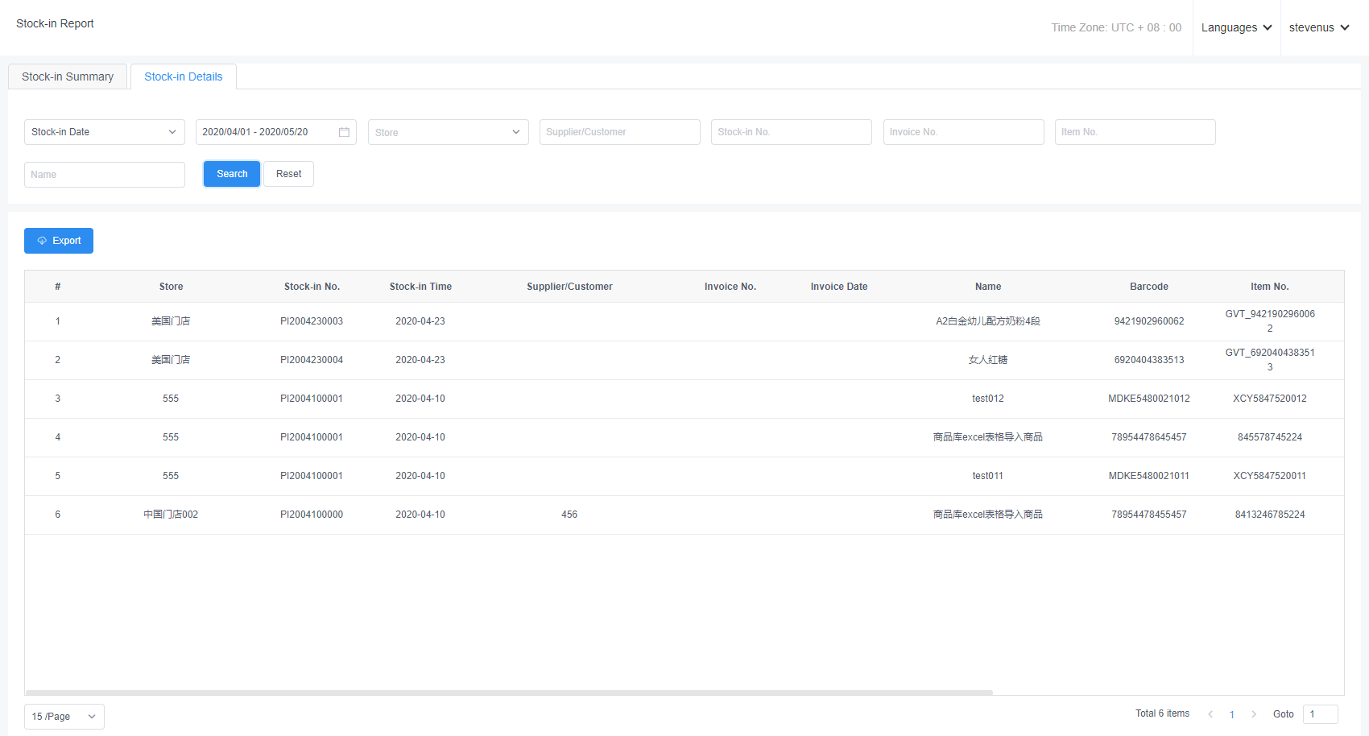Expand the Stock-in Date filter type dropdown

tap(104, 132)
